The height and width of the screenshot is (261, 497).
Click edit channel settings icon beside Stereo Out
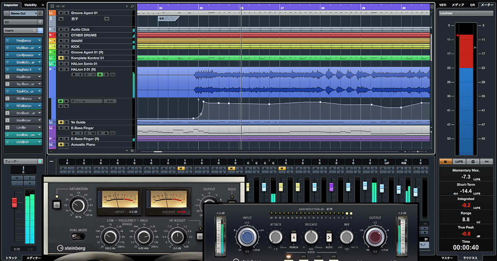click(x=40, y=13)
